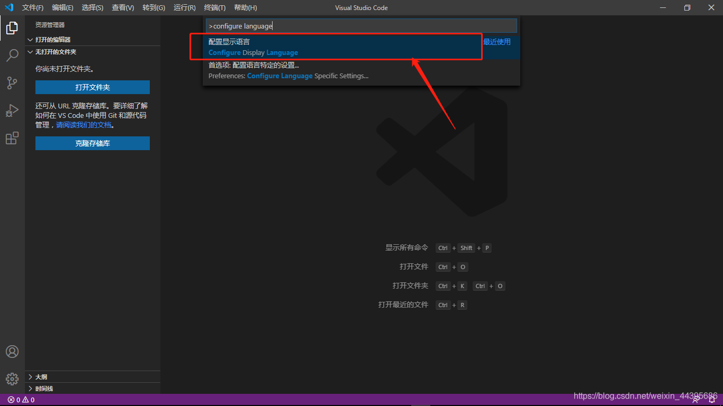Click the 打开文件夹 button

[93, 87]
